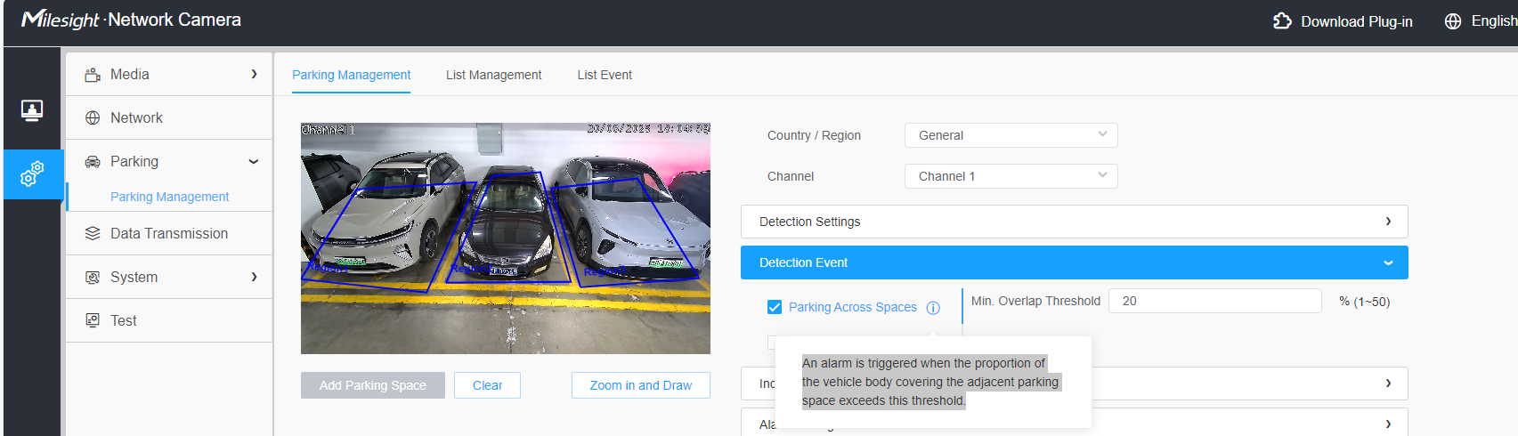The width and height of the screenshot is (1518, 436).
Task: Click the Zoom in and Draw button
Action: tap(640, 385)
